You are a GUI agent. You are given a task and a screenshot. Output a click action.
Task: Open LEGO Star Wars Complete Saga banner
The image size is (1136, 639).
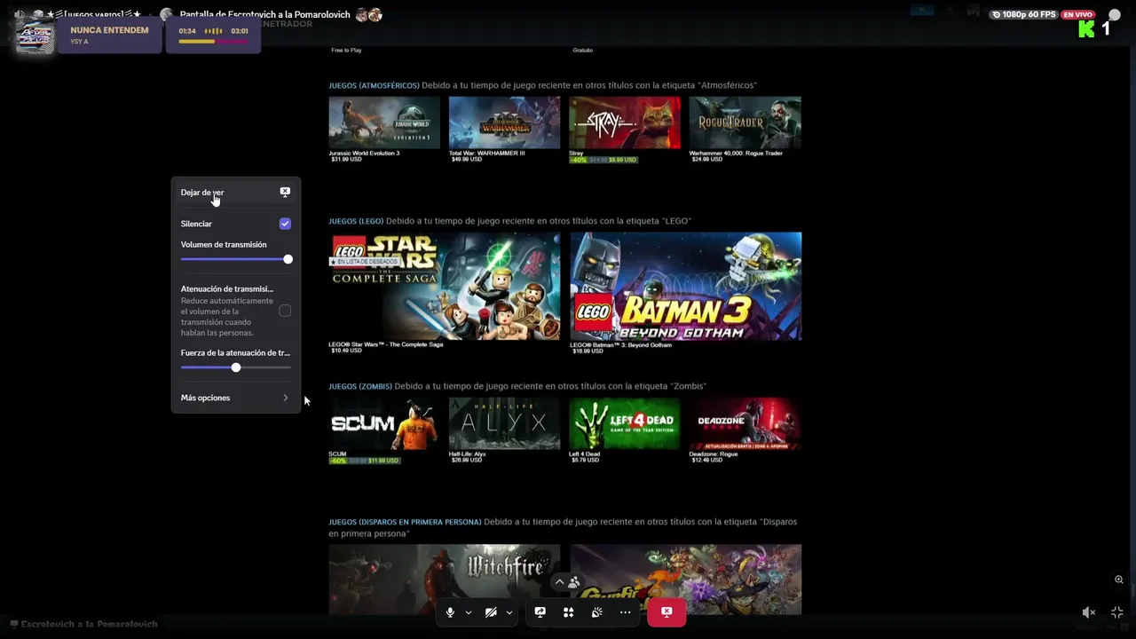445,286
